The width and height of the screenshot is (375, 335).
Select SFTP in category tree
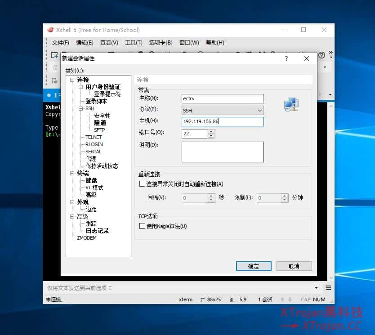(99, 130)
